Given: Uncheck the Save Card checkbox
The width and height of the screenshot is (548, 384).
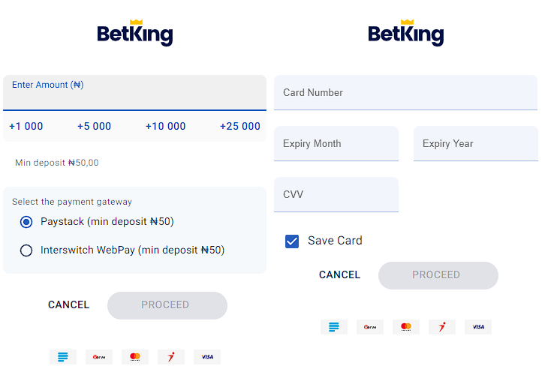Looking at the screenshot, I should pos(292,241).
